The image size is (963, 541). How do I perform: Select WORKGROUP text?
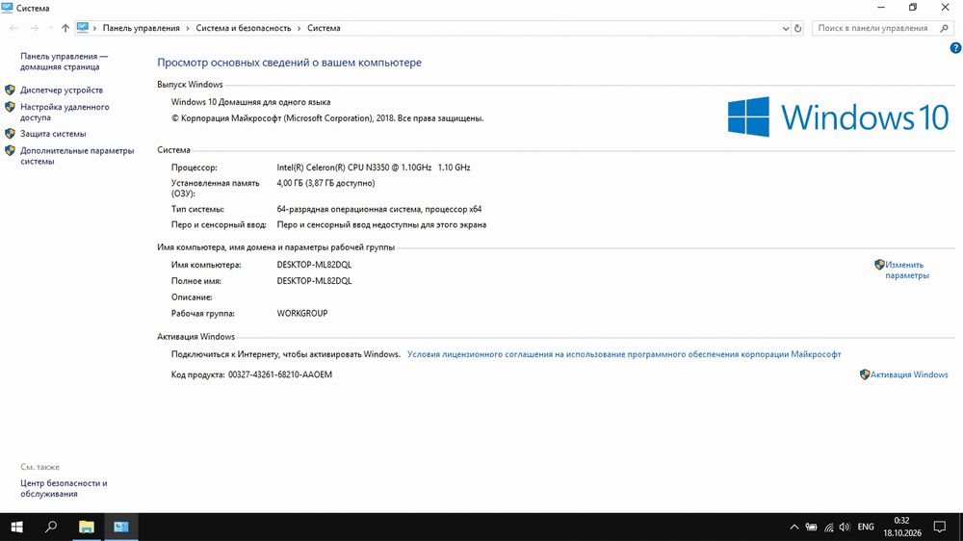click(x=302, y=313)
